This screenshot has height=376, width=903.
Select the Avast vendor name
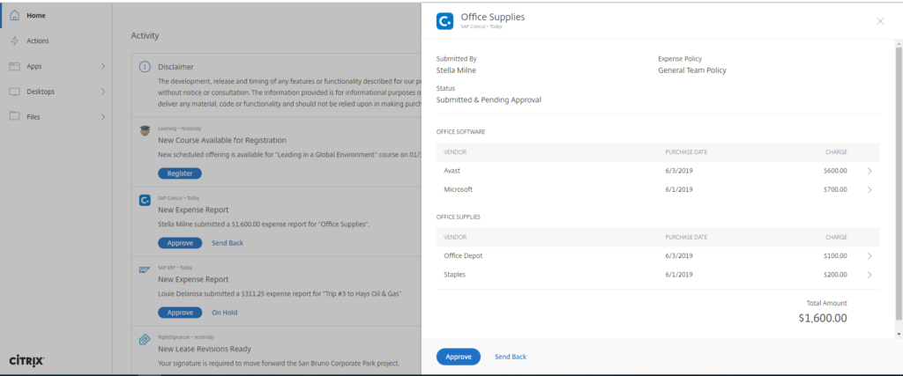coord(452,171)
